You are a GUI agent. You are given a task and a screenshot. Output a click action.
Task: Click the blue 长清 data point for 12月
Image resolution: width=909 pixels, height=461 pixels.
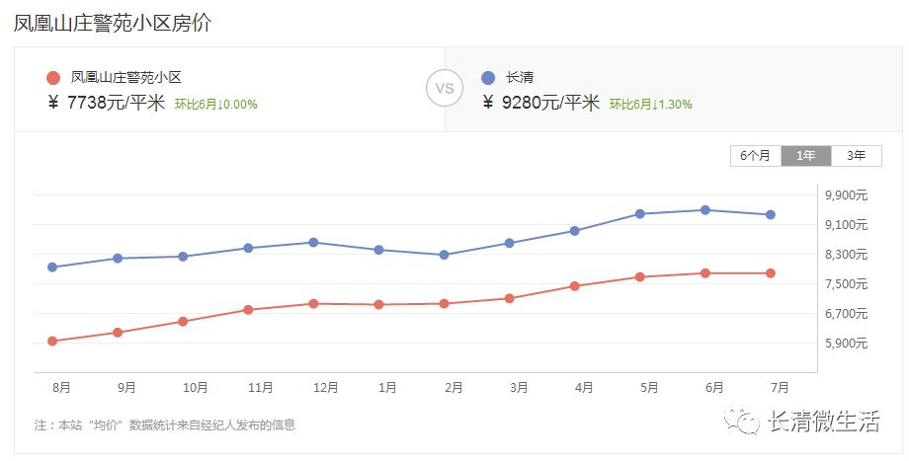coord(314,242)
